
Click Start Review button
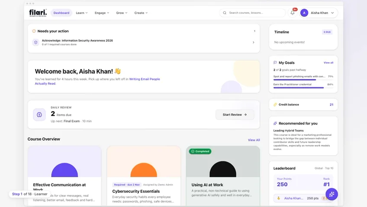click(x=235, y=115)
